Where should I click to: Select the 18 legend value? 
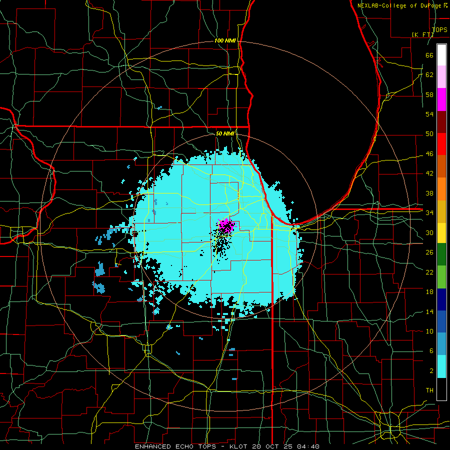coord(429,292)
